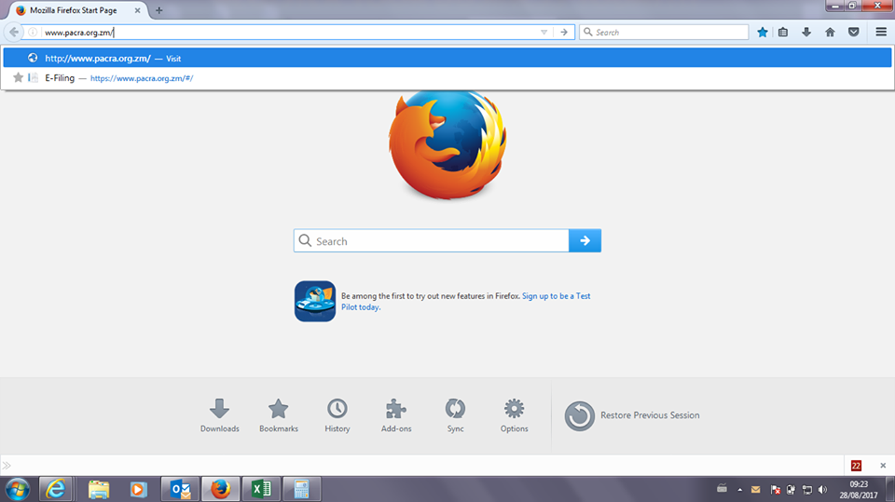Click the central Search input field
Screen dimensions: 895x502
point(431,240)
